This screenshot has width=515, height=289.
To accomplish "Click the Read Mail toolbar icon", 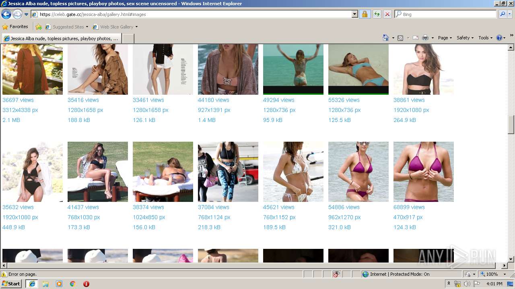I will tap(415, 38).
